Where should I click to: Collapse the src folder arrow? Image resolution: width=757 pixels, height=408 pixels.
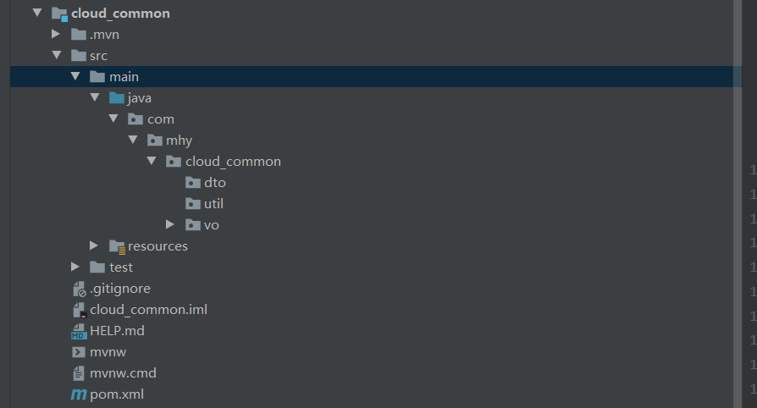point(57,55)
